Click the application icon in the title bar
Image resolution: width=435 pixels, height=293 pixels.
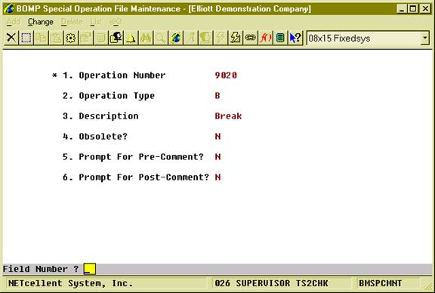(9, 8)
